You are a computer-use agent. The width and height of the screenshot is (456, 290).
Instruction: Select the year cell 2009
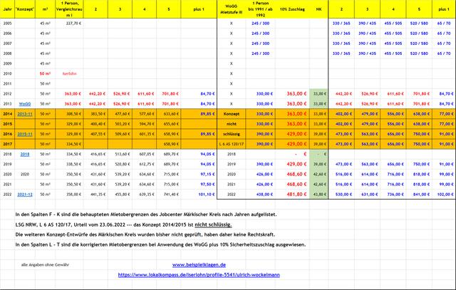(7, 63)
